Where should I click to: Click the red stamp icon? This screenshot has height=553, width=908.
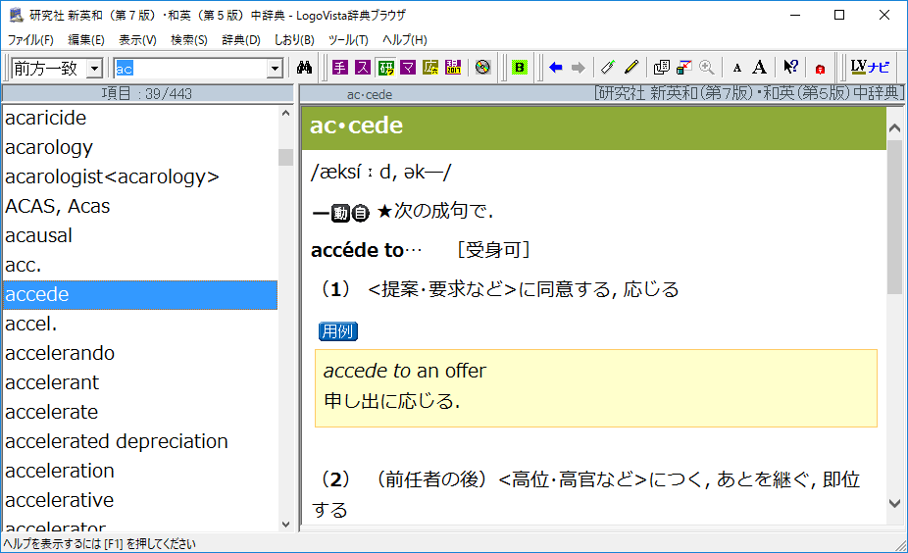(820, 69)
